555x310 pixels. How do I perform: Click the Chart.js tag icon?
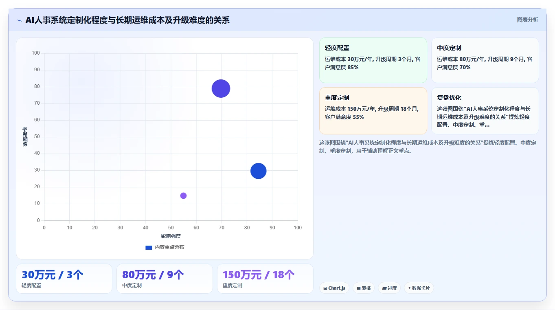325,288
